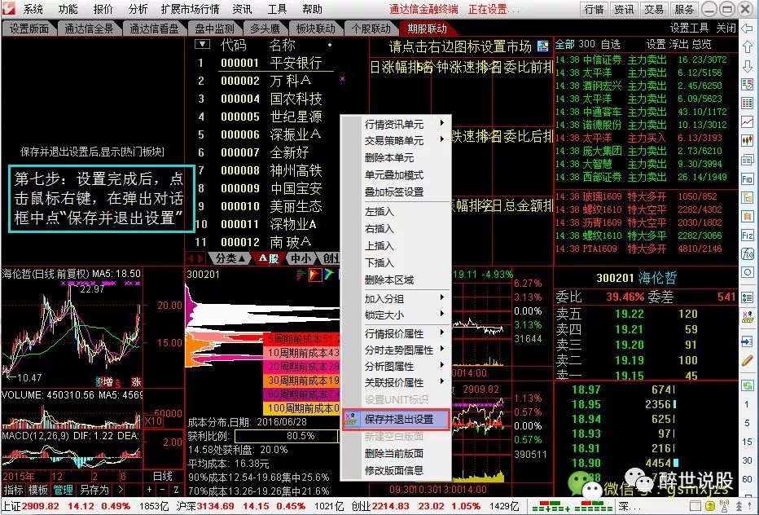759x515 pixels.
Task: Open the 扩展市场行情 menu
Action: (x=190, y=9)
